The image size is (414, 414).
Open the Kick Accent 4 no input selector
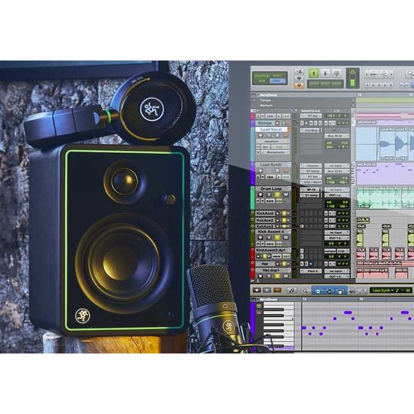click(x=337, y=232)
